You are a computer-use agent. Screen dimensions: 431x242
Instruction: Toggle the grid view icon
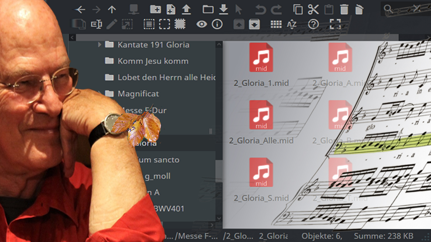[x=276, y=24]
